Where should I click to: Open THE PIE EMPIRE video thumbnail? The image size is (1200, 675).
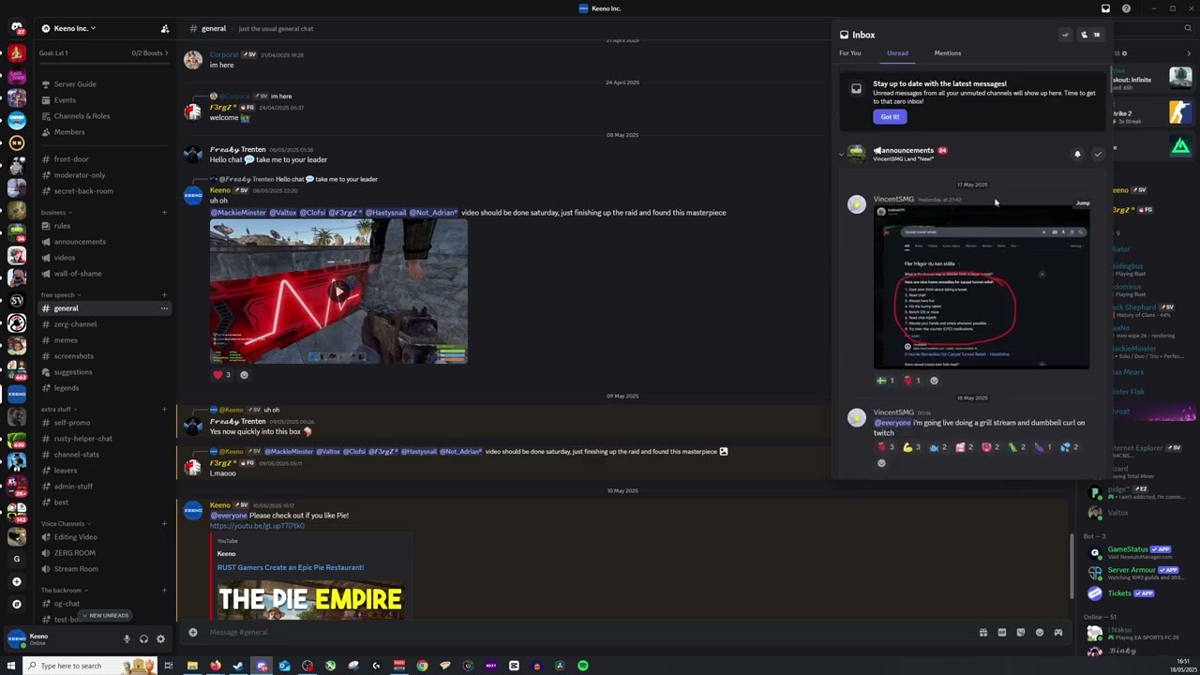point(310,600)
